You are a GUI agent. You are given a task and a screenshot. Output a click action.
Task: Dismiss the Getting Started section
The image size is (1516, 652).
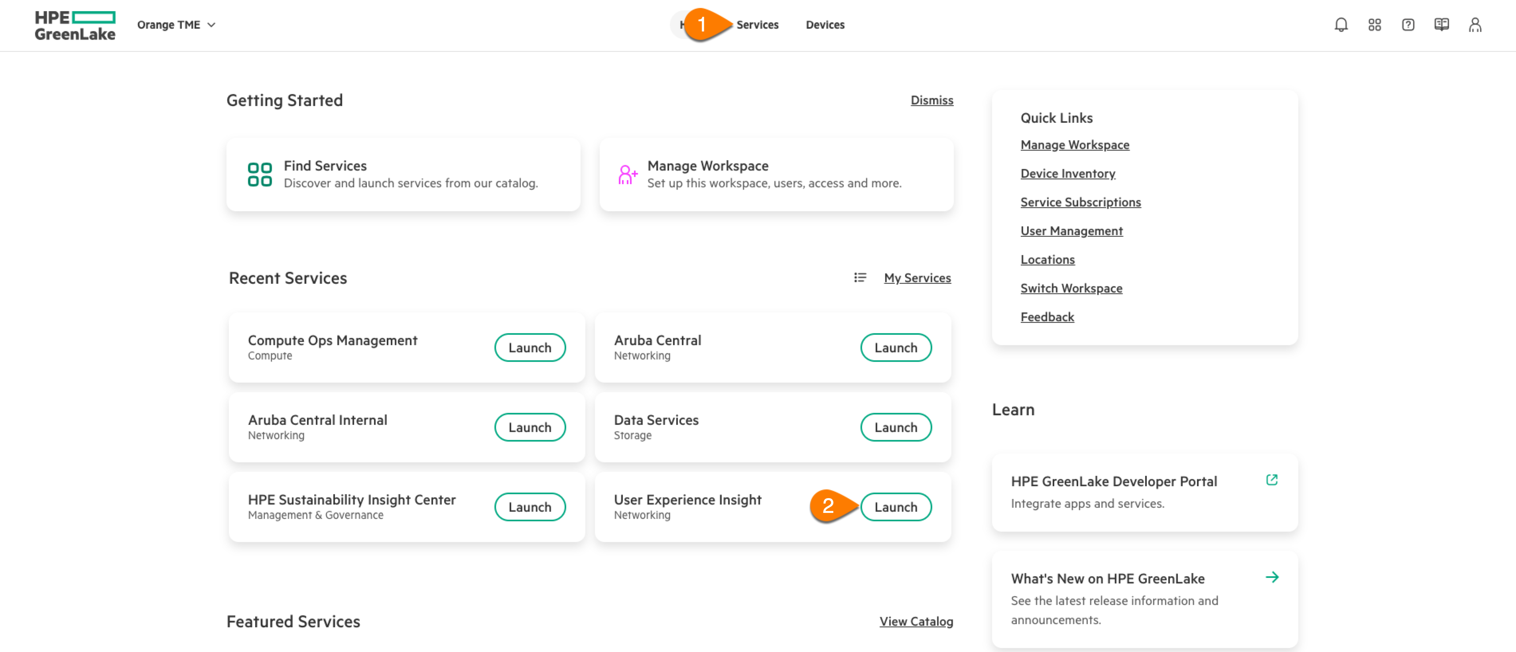[x=931, y=100]
